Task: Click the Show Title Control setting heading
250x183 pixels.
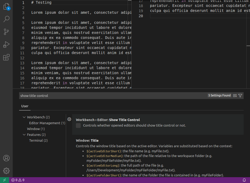Action: pos(108,120)
